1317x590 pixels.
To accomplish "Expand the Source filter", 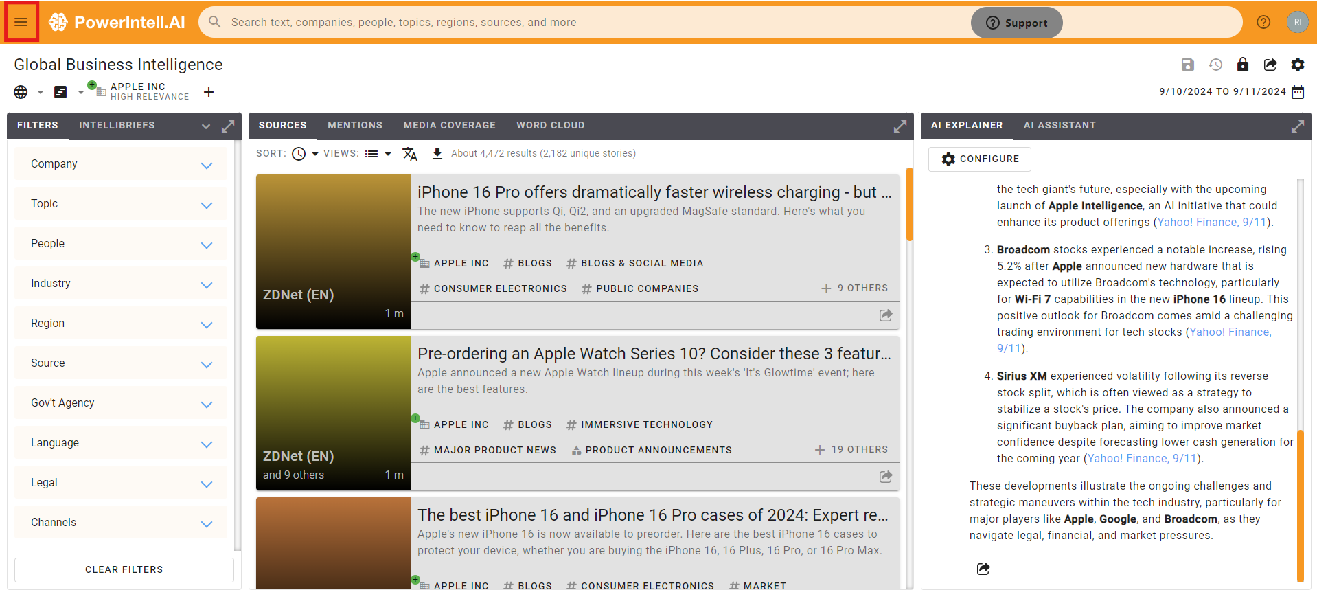I will [x=121, y=363].
